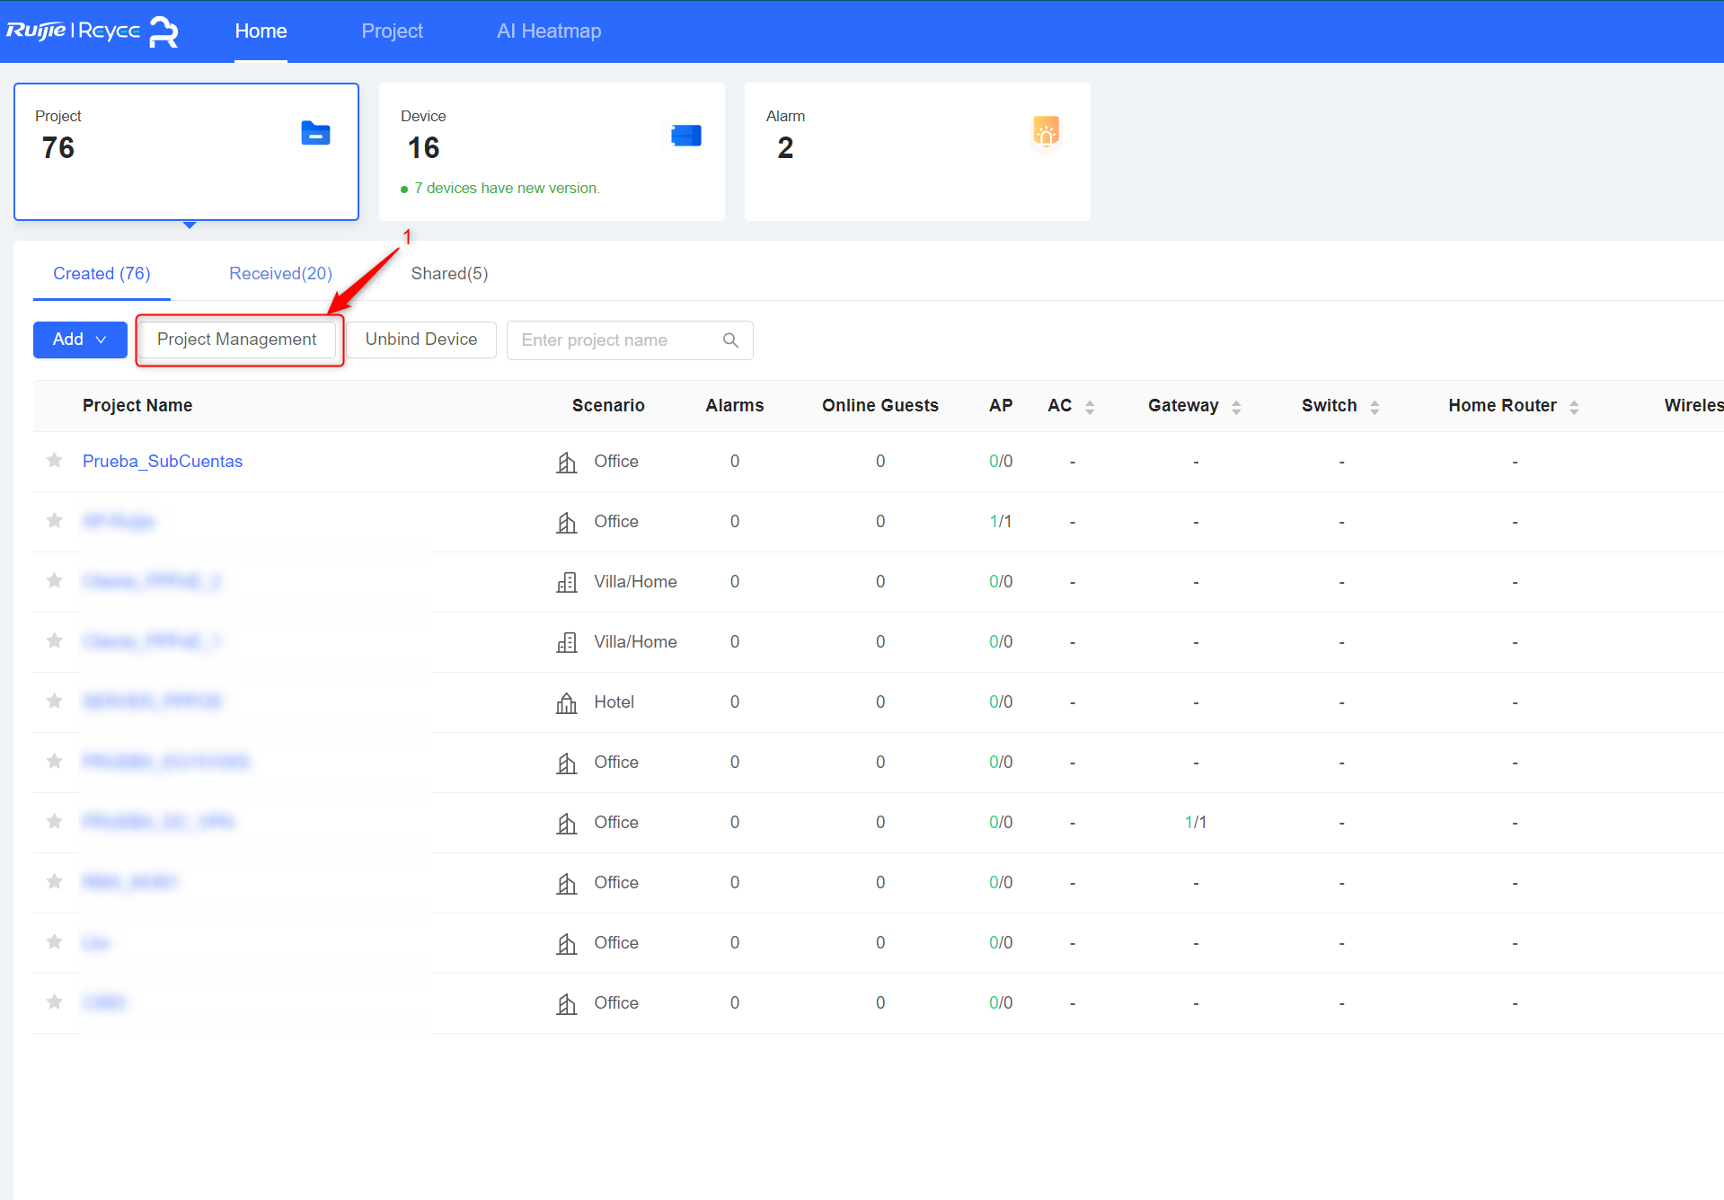Screen dimensions: 1724x1200
Task: Select the Project summary card
Action: point(186,152)
